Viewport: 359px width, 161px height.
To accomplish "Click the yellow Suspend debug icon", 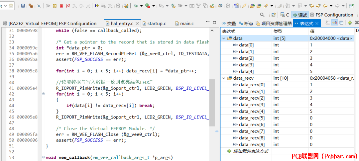I will coord(55,6).
